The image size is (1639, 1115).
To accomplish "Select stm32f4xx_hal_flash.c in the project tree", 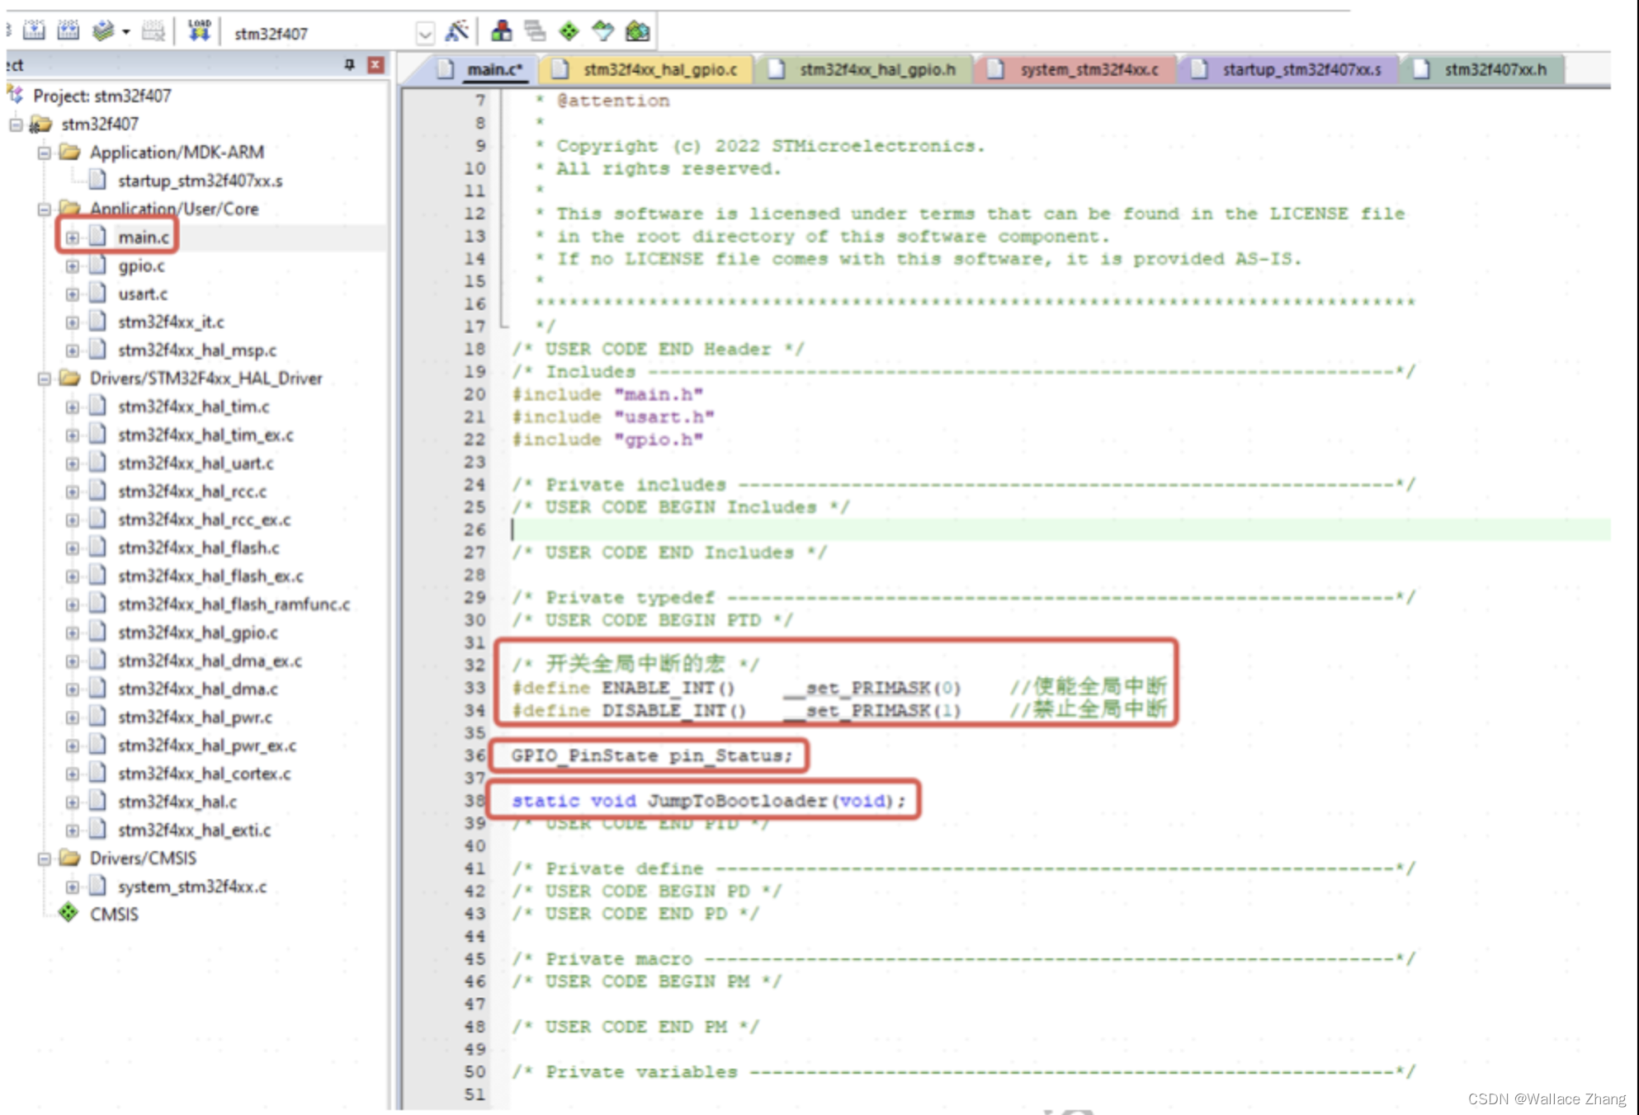I will point(200,548).
